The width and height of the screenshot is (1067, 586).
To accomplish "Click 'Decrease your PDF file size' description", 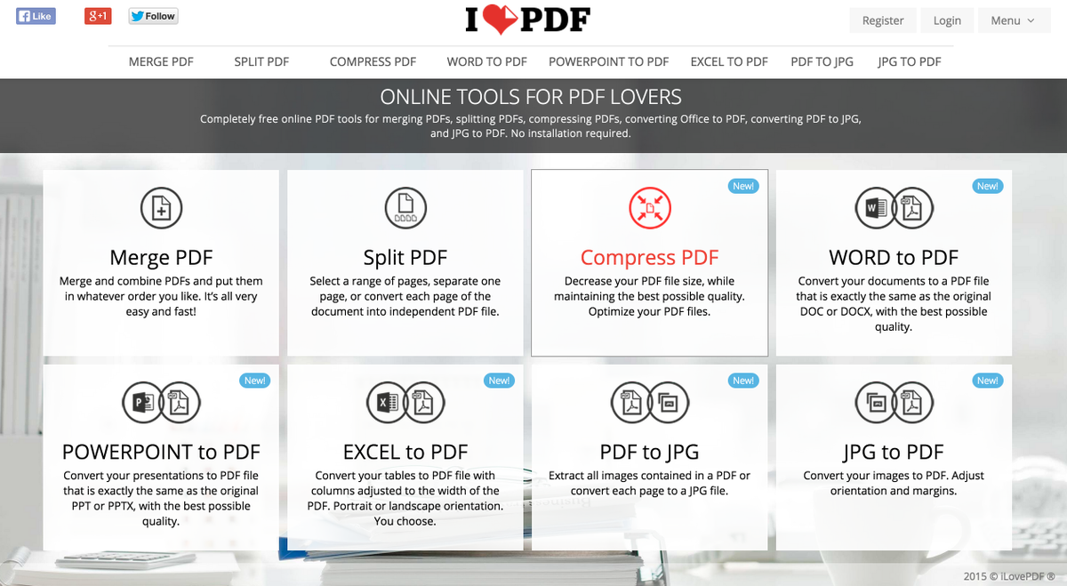I will [649, 296].
